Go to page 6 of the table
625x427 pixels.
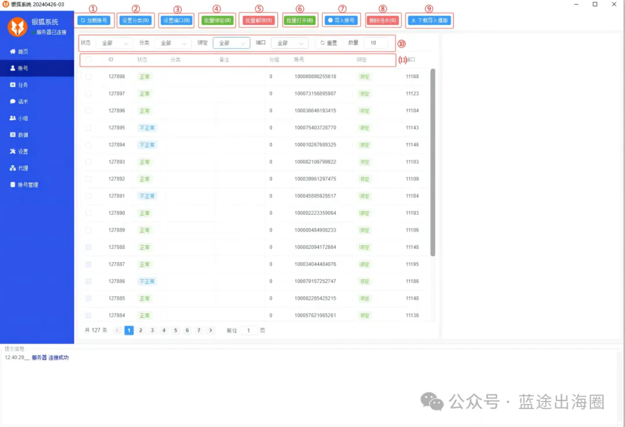click(187, 330)
